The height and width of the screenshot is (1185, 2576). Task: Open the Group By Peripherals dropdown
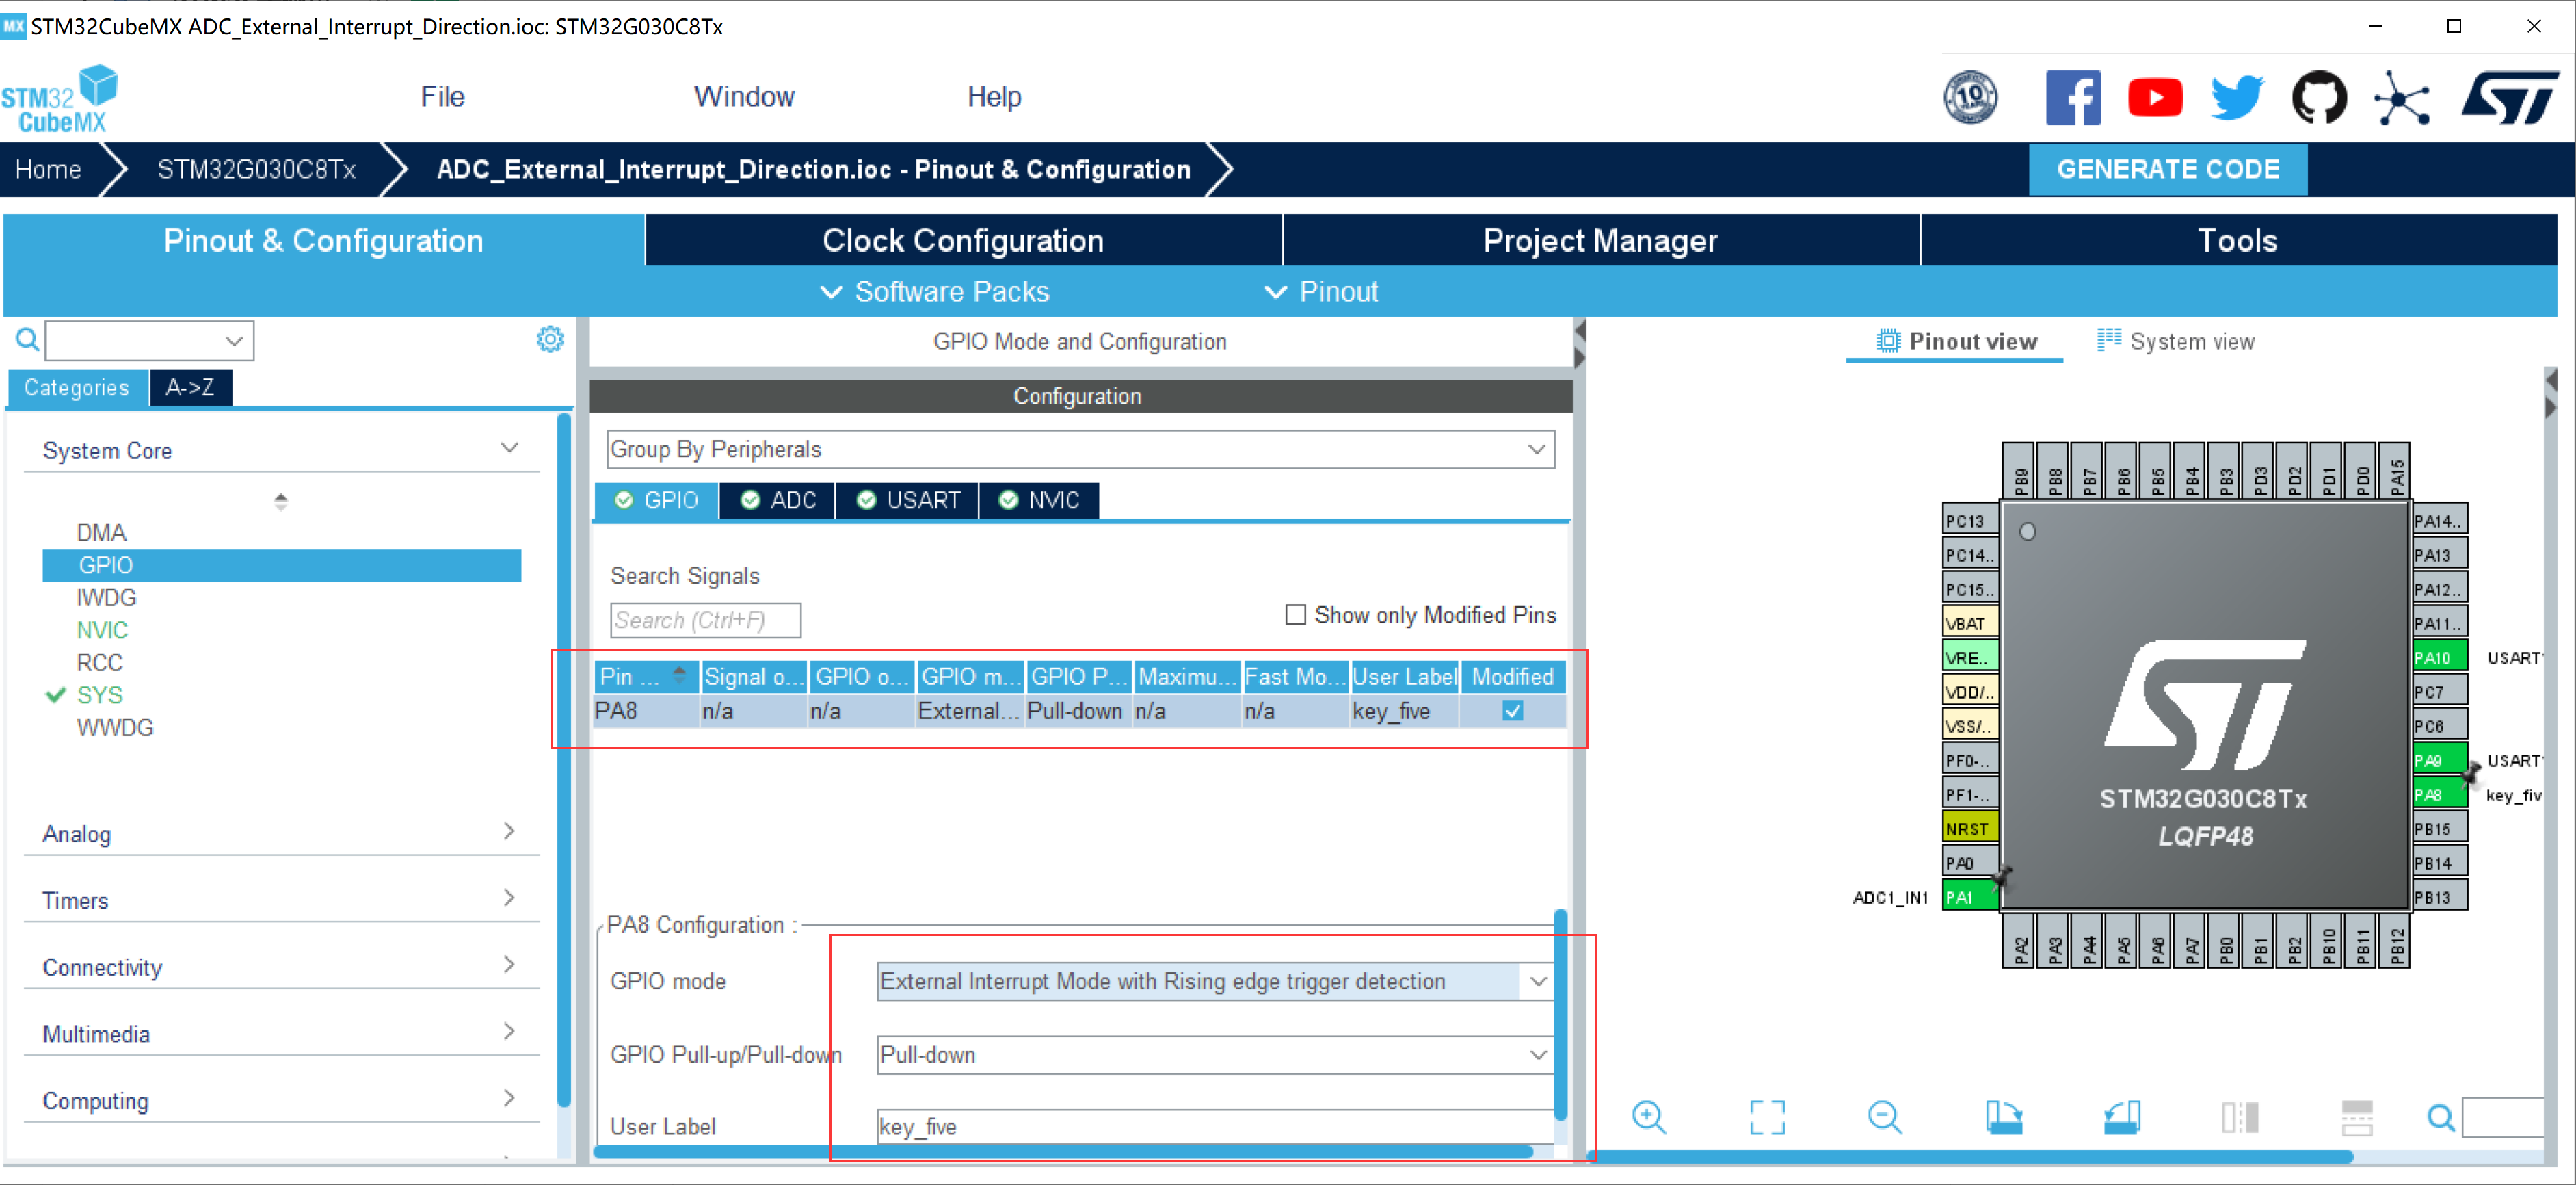pyautogui.click(x=1080, y=450)
